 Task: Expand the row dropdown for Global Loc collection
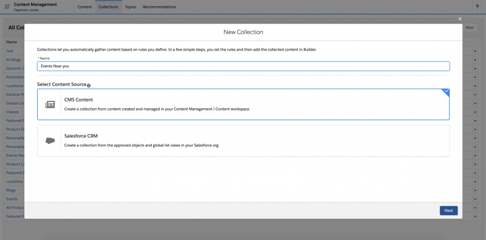coord(475,103)
